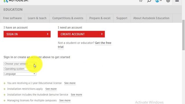The image size is (185, 104).
Task: Click the I need an account text
Action: click(x=70, y=27)
